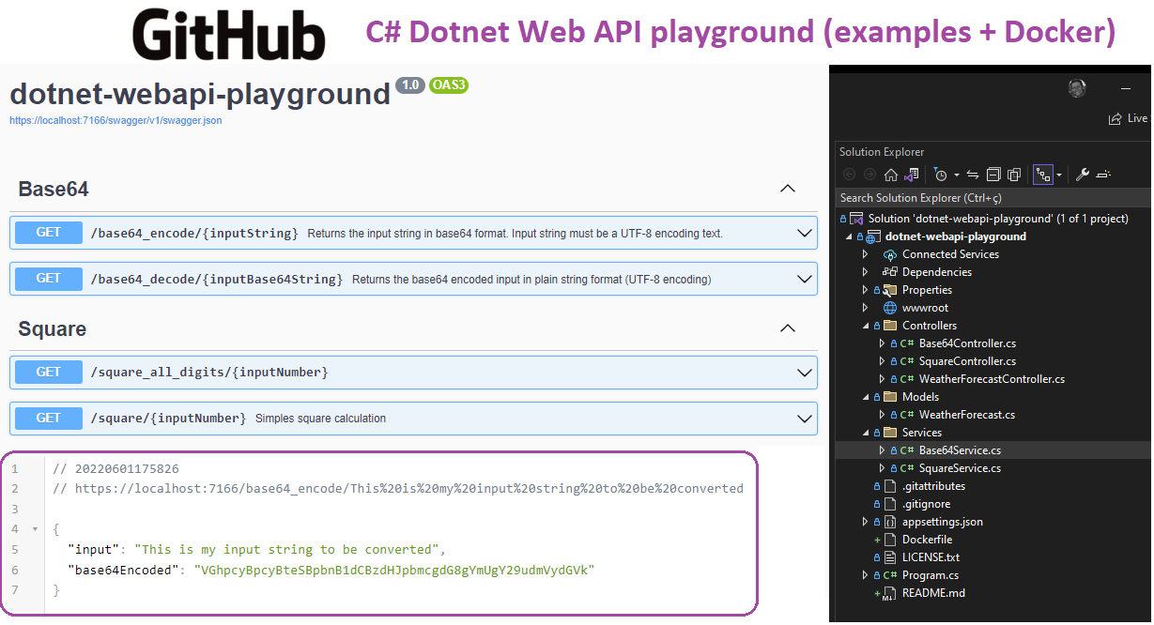Select the .gitignore file
Screen dimensions: 1154x625
tap(926, 504)
